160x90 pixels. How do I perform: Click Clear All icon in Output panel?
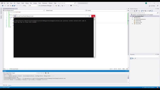(46, 73)
